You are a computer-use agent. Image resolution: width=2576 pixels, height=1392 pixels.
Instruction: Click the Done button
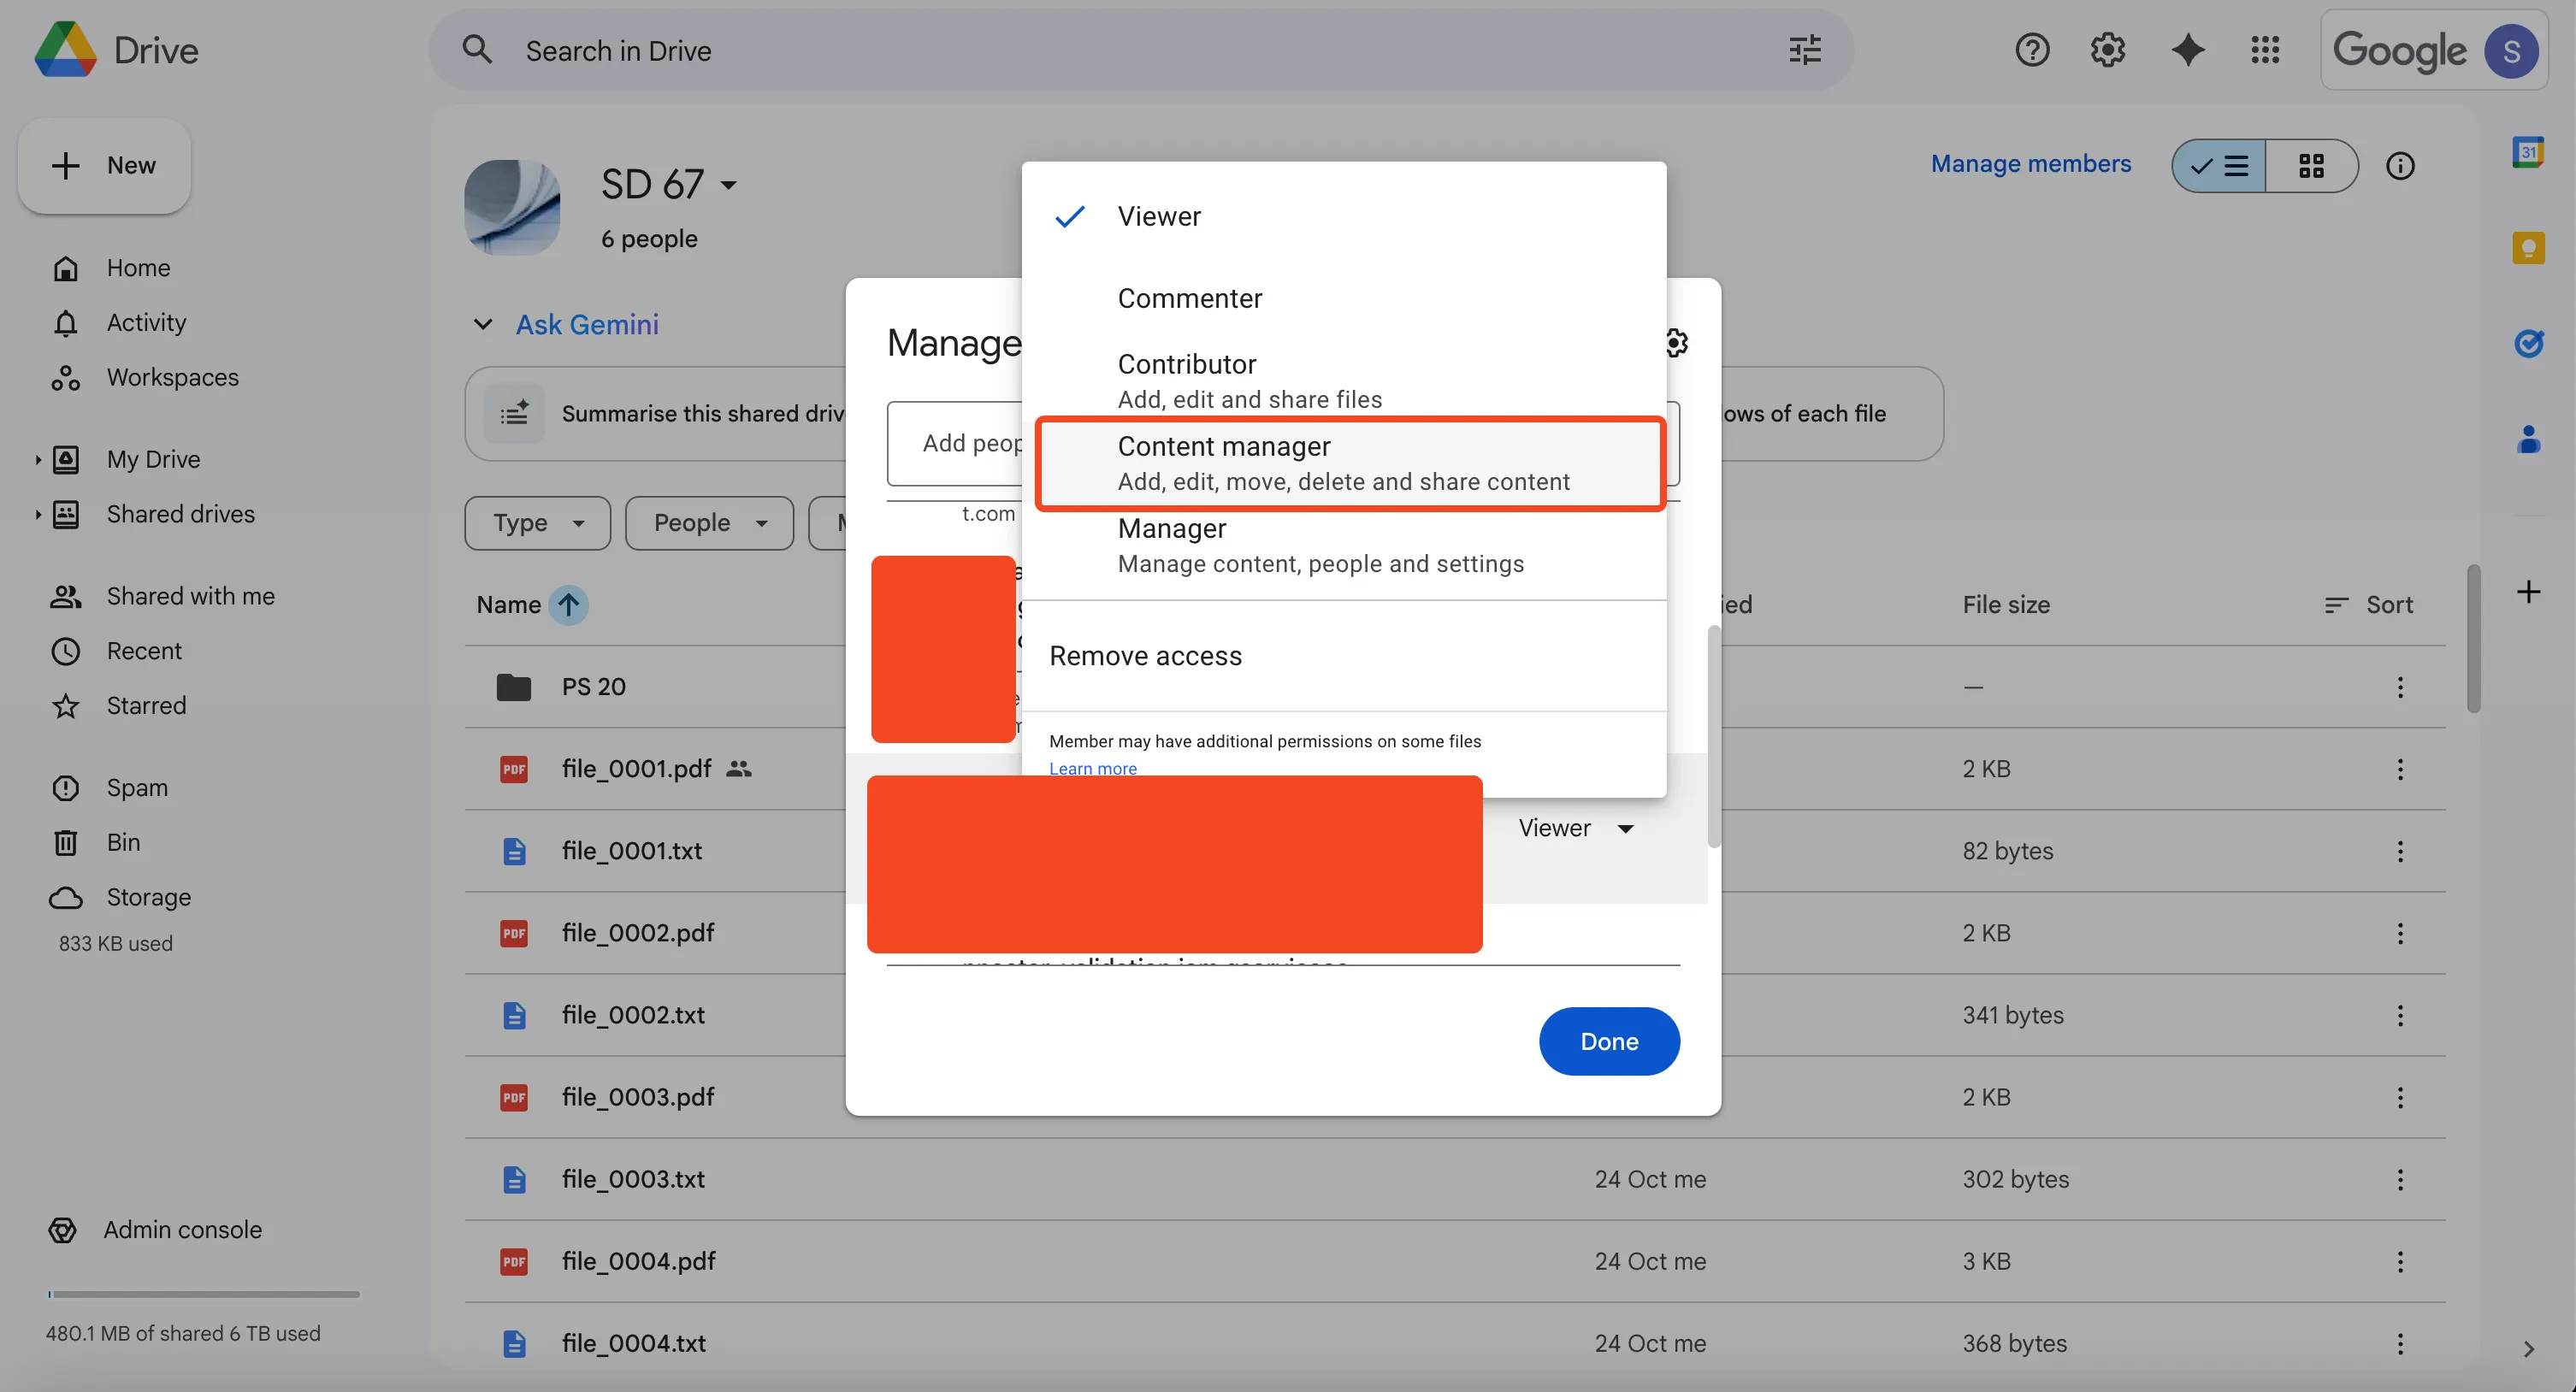[x=1608, y=1041]
